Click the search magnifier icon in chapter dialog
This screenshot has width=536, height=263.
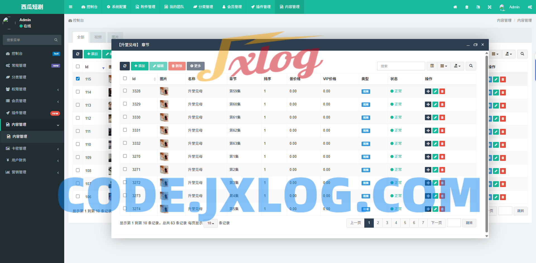(x=471, y=66)
